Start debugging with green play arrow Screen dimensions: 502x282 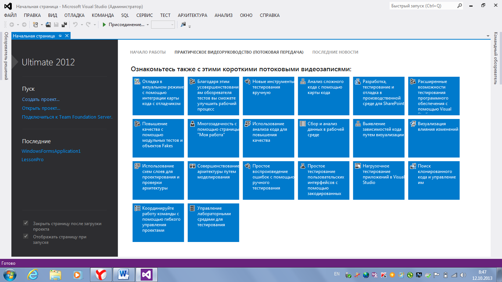tap(104, 25)
